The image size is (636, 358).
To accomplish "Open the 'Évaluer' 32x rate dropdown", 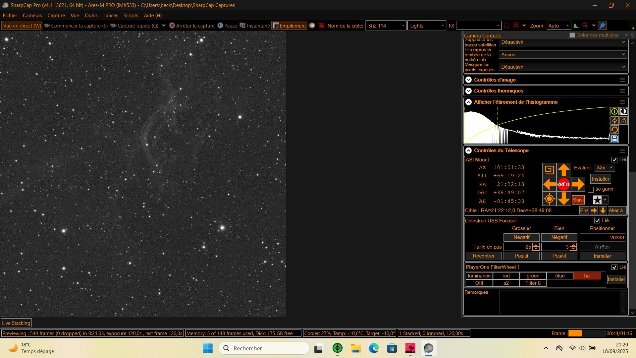I will [605, 168].
